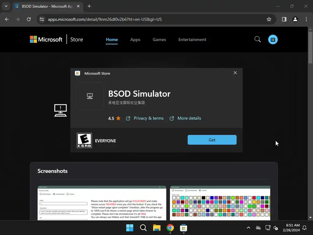Bookmark this page with the star icon

pyautogui.click(x=269, y=19)
